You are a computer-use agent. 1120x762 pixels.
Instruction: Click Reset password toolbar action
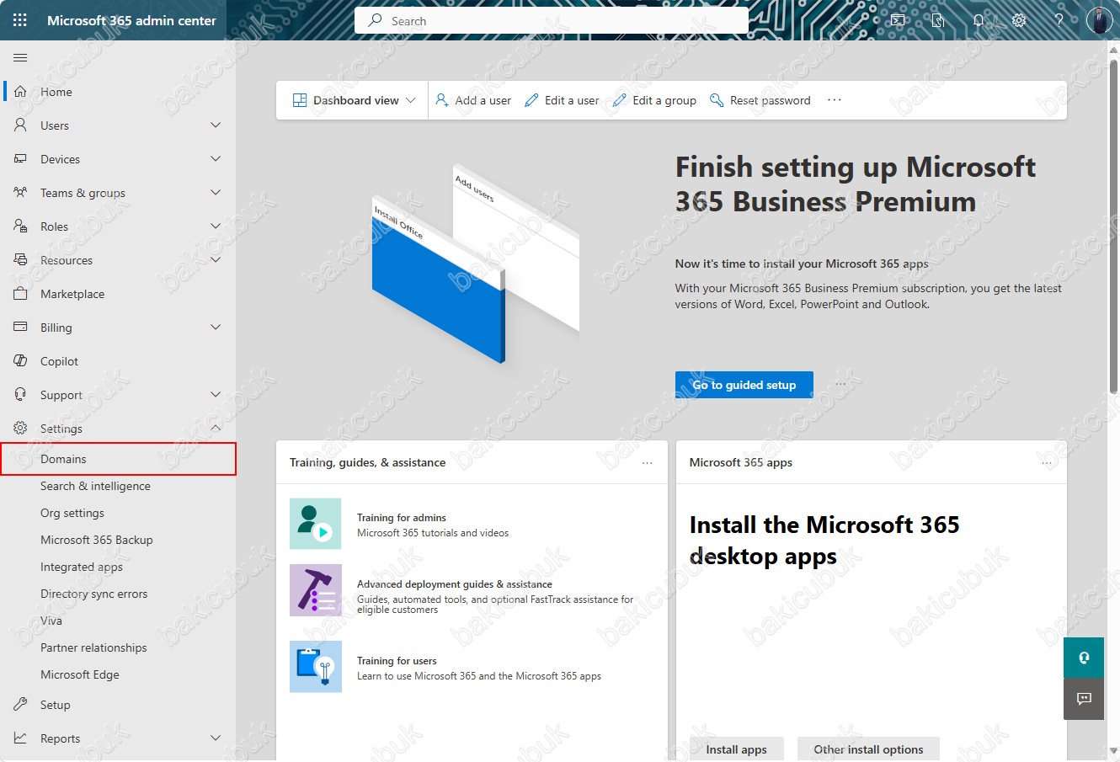760,100
